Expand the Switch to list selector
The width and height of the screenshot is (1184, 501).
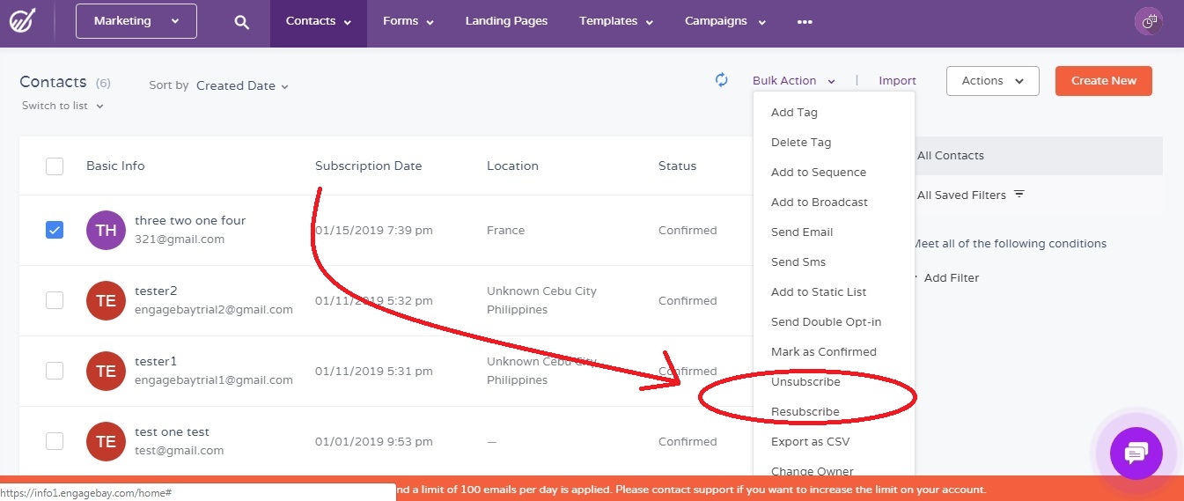click(63, 106)
